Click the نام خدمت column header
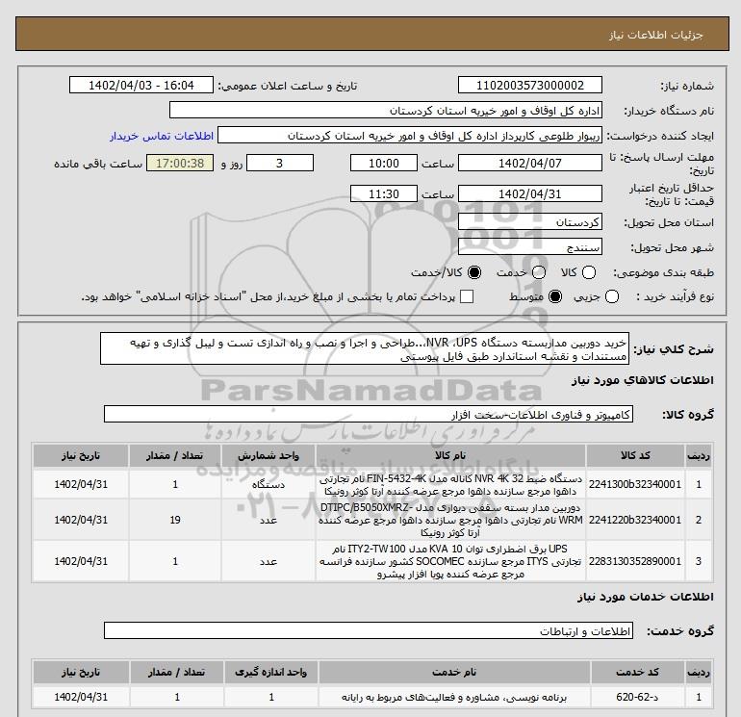741x717 pixels. point(454,672)
